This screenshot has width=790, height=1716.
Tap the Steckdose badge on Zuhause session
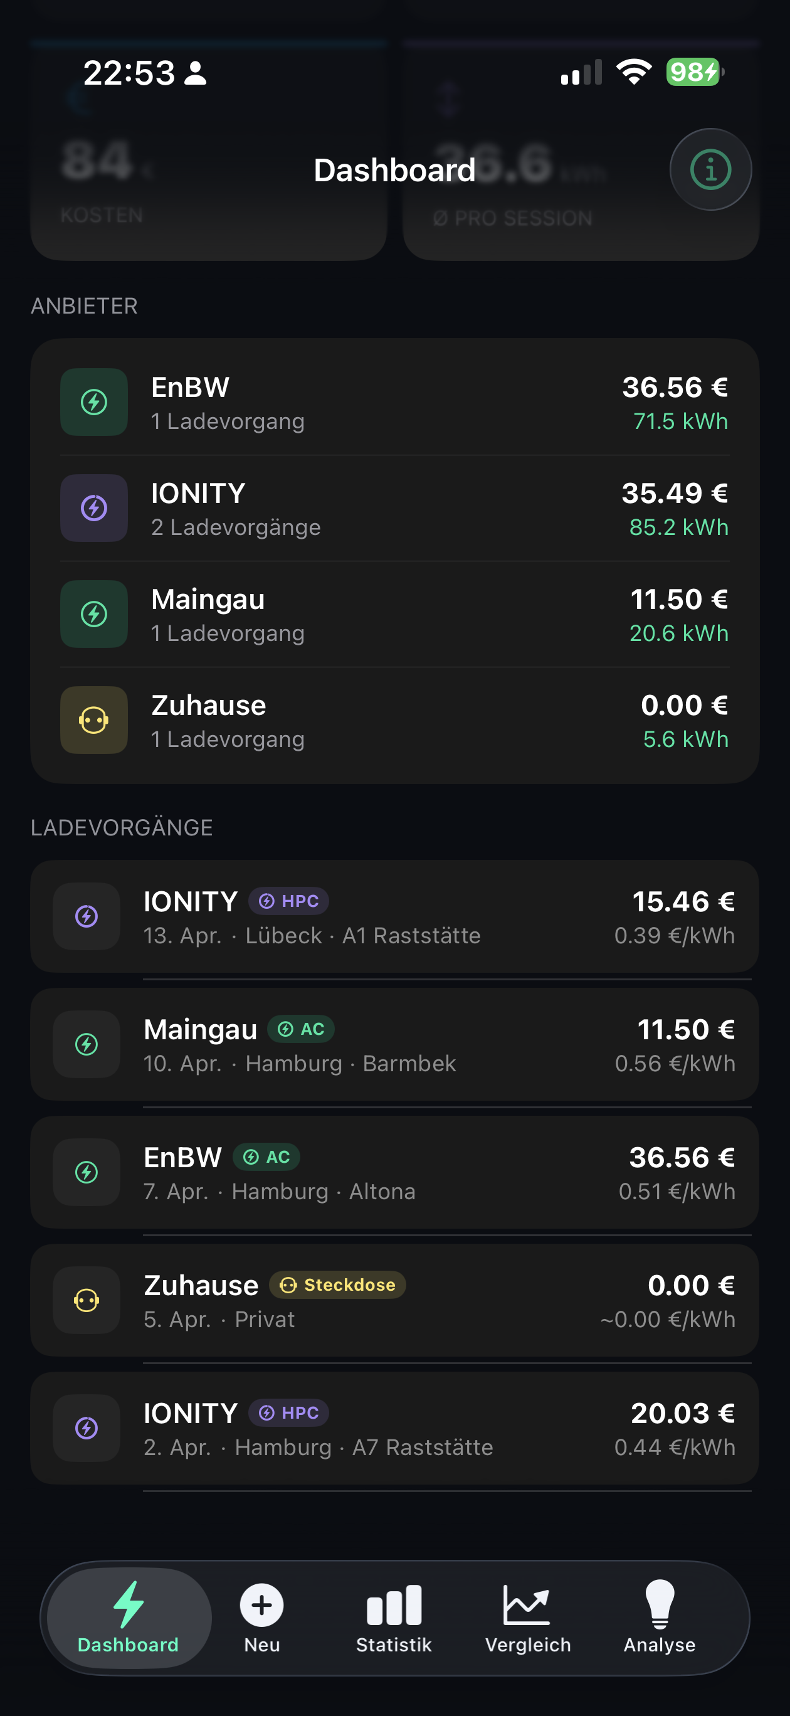pos(338,1285)
